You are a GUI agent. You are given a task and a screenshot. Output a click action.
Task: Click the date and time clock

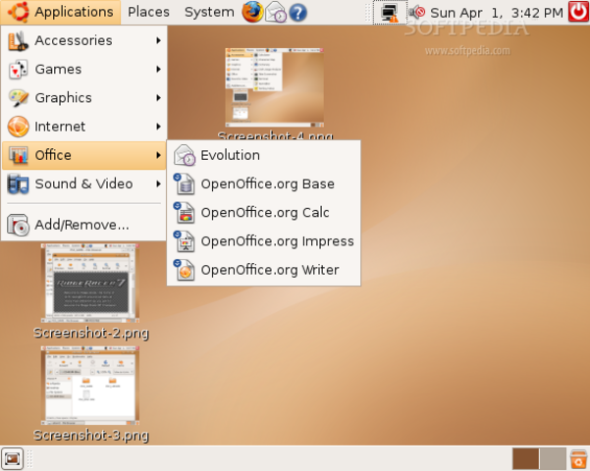click(x=497, y=13)
